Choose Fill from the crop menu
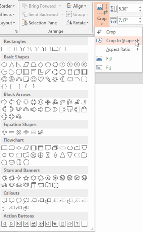The image size is (143, 232). pos(118,59)
